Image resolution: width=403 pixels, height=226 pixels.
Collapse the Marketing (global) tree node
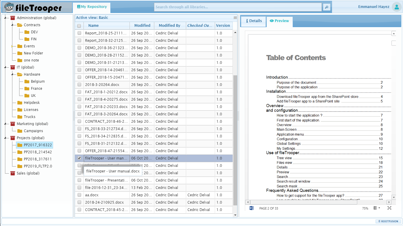(x=6, y=124)
